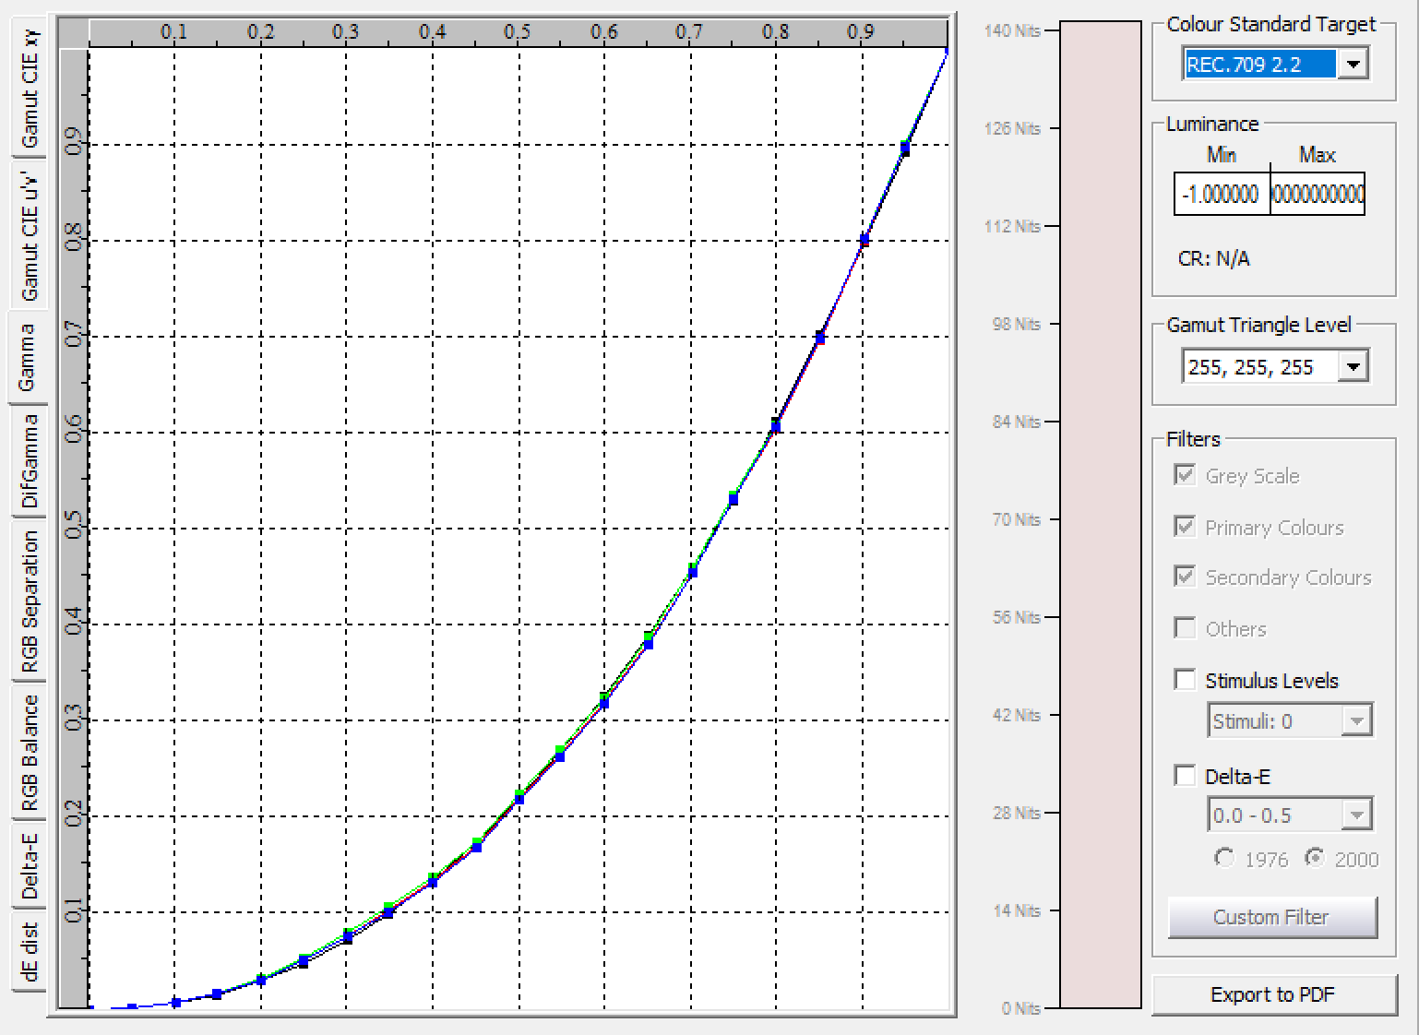The image size is (1419, 1035).
Task: Click the blue data point at 0.8 stimulus
Action: [x=776, y=426]
